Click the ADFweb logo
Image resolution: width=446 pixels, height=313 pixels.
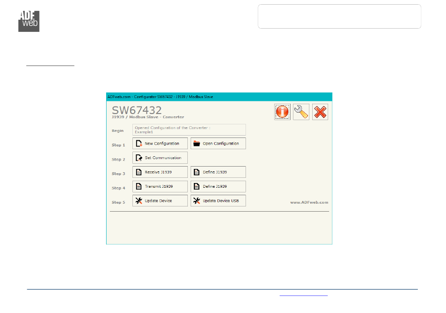[x=29, y=21]
